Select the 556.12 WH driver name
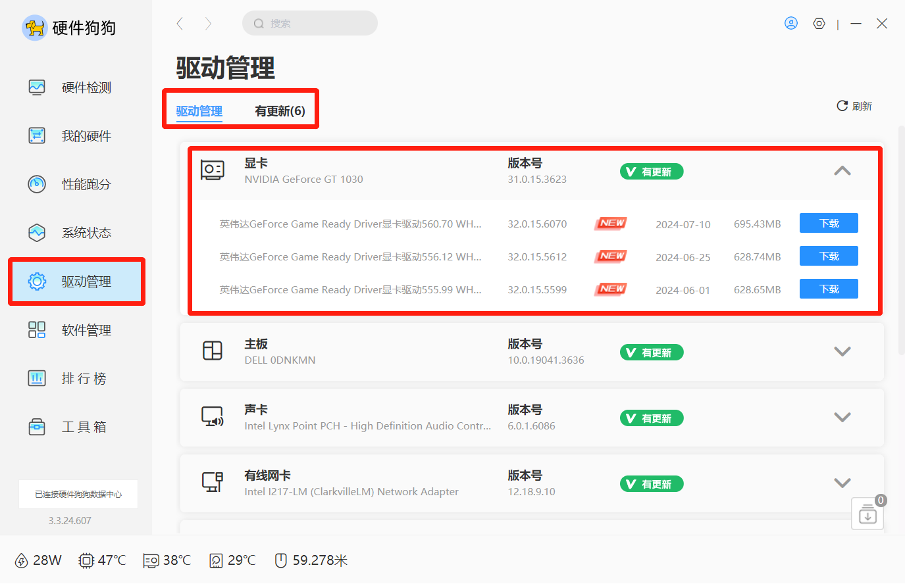The height and width of the screenshot is (584, 905). pyautogui.click(x=350, y=256)
